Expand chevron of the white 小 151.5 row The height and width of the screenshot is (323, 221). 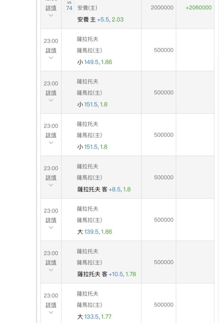click(51, 143)
